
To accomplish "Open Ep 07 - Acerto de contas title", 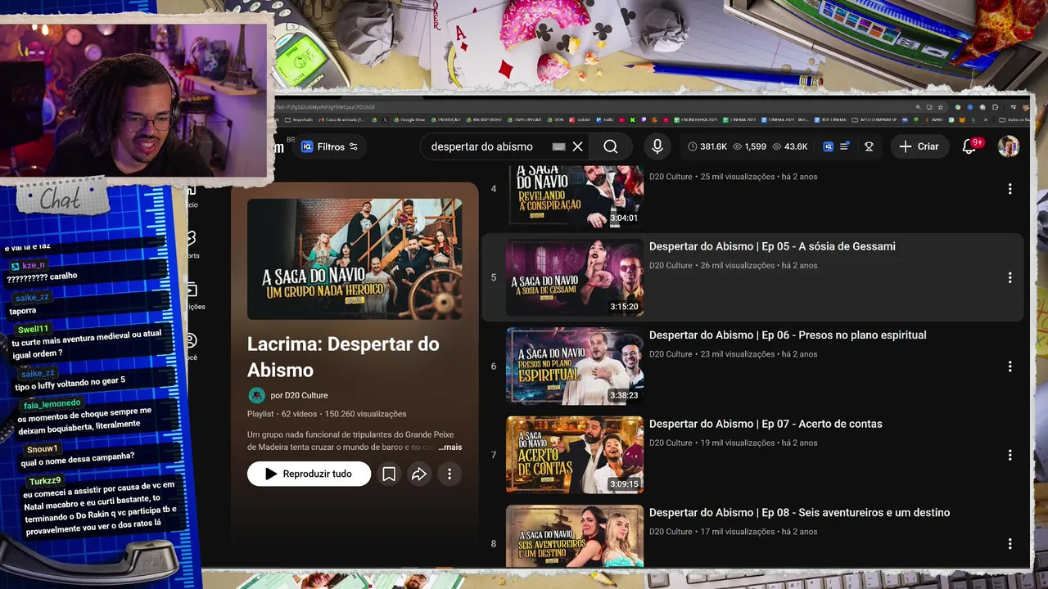I will pyautogui.click(x=766, y=424).
